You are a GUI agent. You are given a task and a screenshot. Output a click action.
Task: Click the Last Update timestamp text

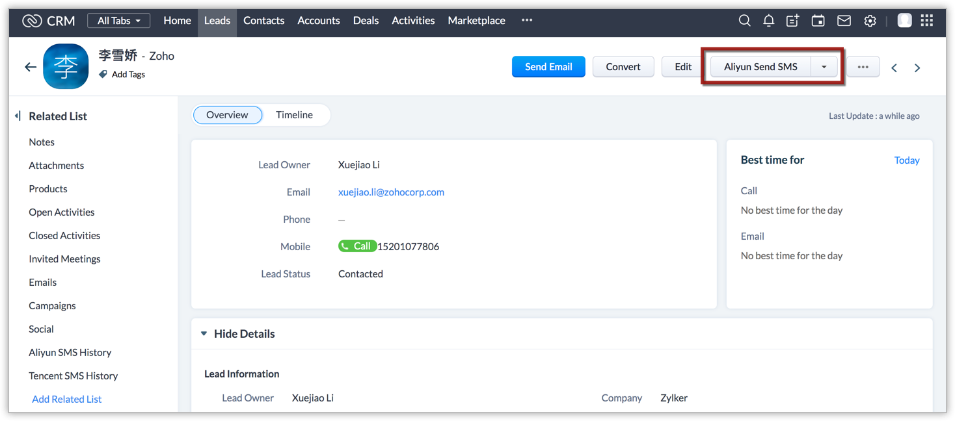874,116
